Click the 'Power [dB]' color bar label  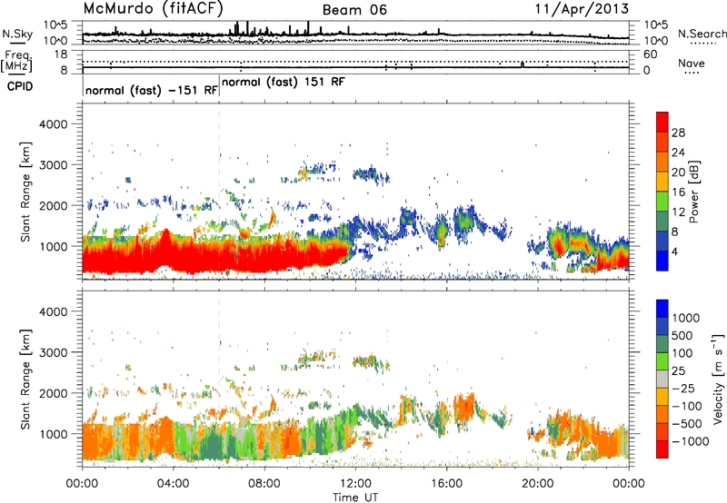tap(694, 192)
